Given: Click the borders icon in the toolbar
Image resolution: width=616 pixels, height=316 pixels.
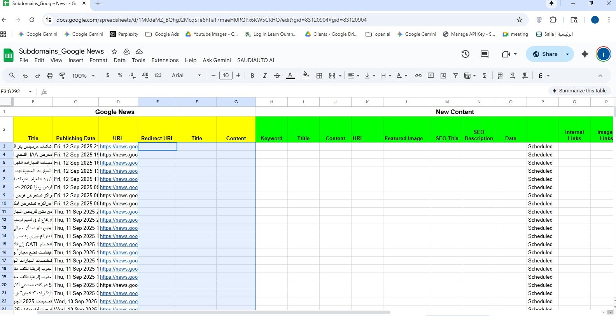Looking at the screenshot, I should [319, 76].
